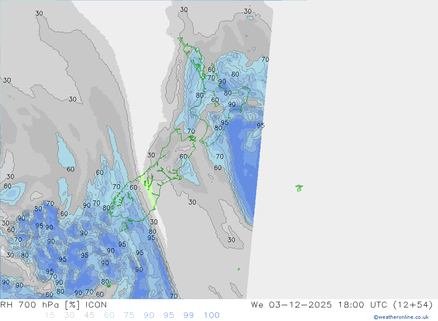Click the "(12+54)" forecast run label
Viewport: 438px width, 321px height.
point(413,305)
